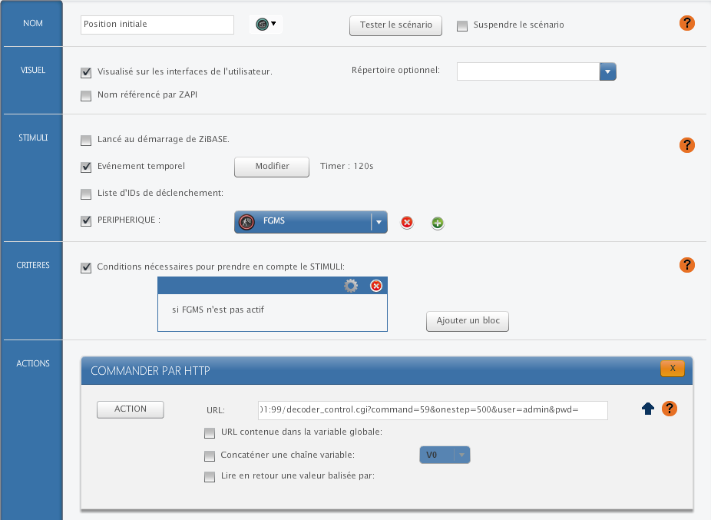
Task: Delete the FGMS peripheral with the red X icon
Action: [x=406, y=222]
